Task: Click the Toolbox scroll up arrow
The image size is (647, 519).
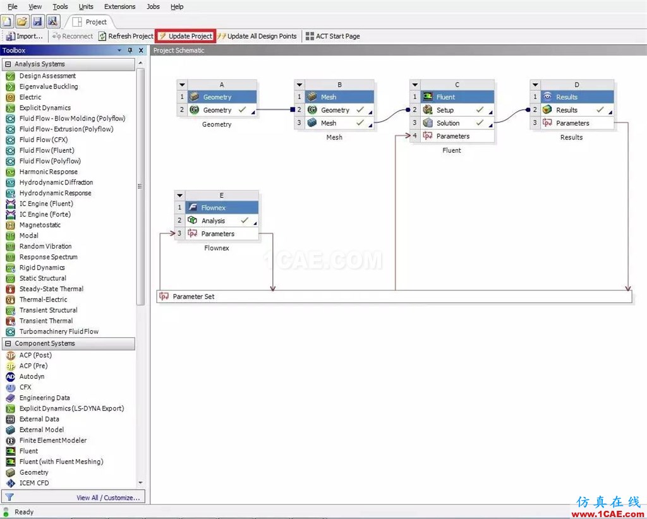Action: coord(141,63)
